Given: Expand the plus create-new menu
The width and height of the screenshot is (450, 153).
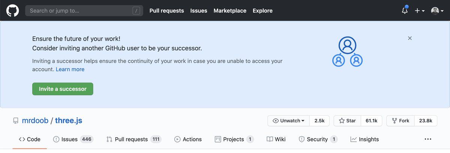Looking at the screenshot, I should click(420, 10).
